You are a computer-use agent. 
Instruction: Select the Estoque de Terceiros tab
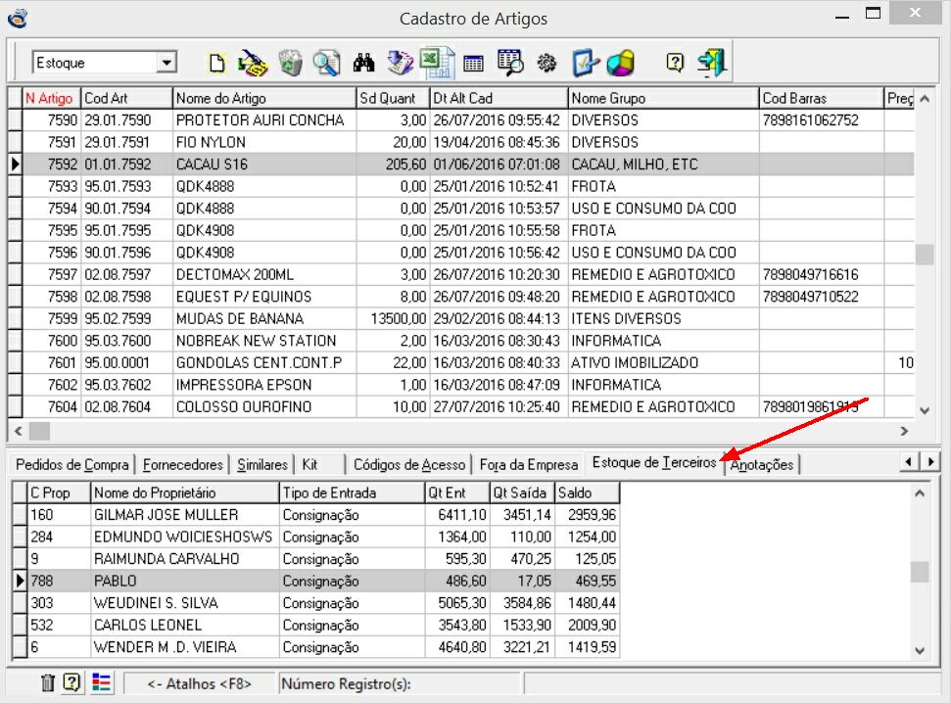654,462
